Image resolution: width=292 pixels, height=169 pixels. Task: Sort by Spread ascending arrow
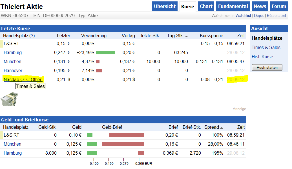222,128
